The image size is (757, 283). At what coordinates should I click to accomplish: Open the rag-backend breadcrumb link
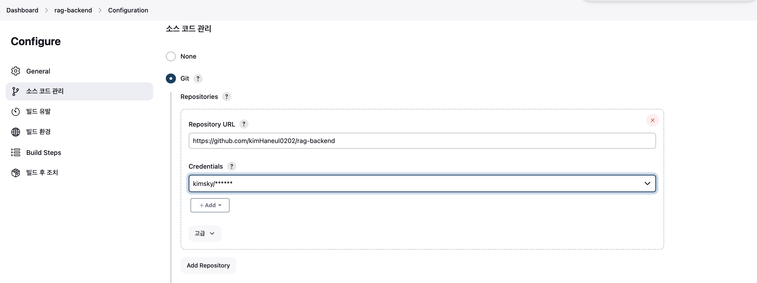pos(73,10)
